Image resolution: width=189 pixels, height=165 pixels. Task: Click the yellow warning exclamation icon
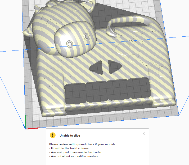[53, 135]
